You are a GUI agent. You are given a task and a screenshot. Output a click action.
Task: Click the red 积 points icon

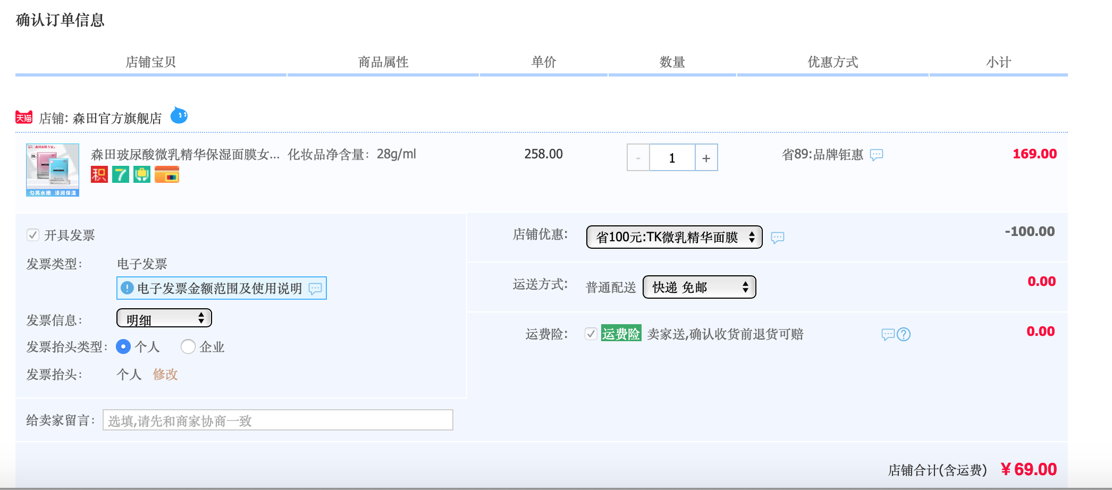(x=99, y=174)
